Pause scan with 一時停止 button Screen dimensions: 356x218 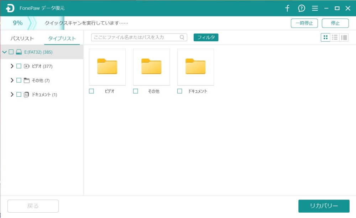pyautogui.click(x=304, y=23)
